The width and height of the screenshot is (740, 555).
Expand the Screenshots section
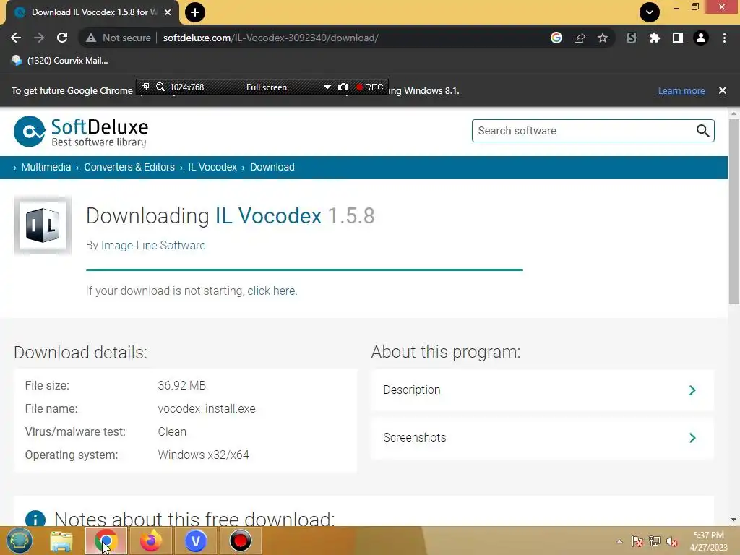coord(542,438)
